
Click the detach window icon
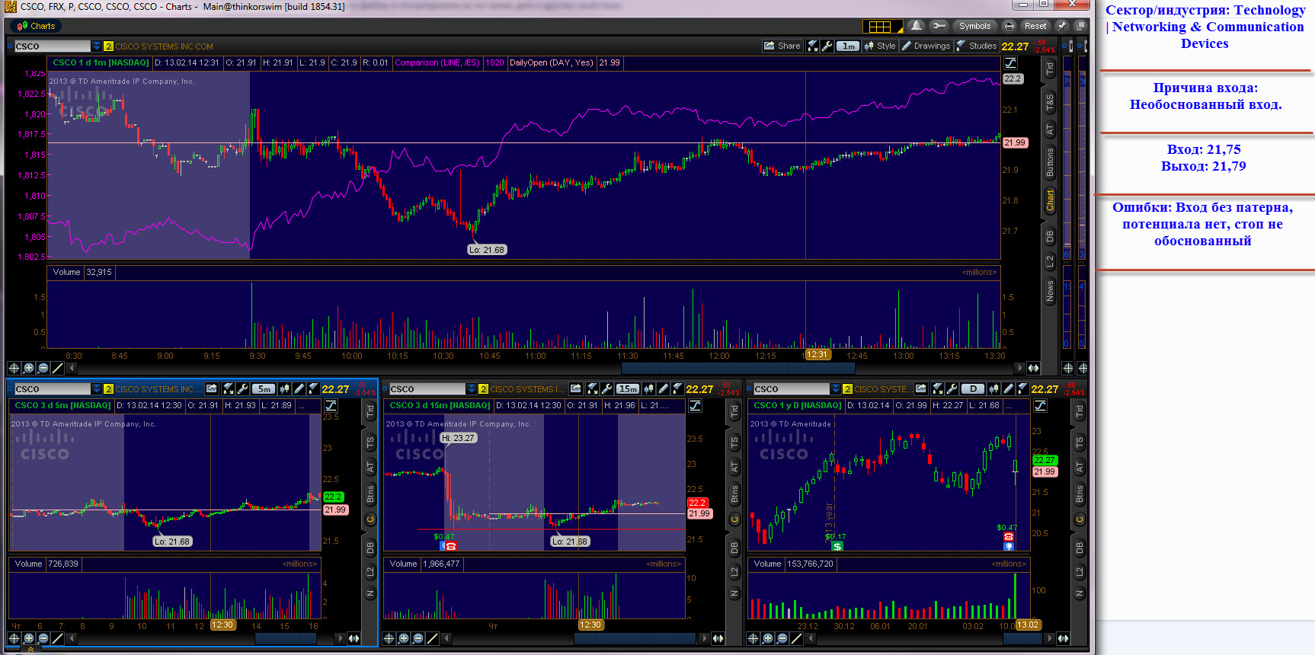click(x=1080, y=26)
